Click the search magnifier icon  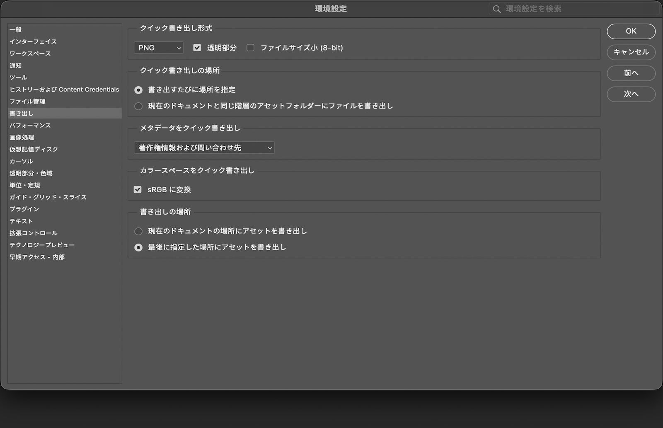pyautogui.click(x=496, y=9)
